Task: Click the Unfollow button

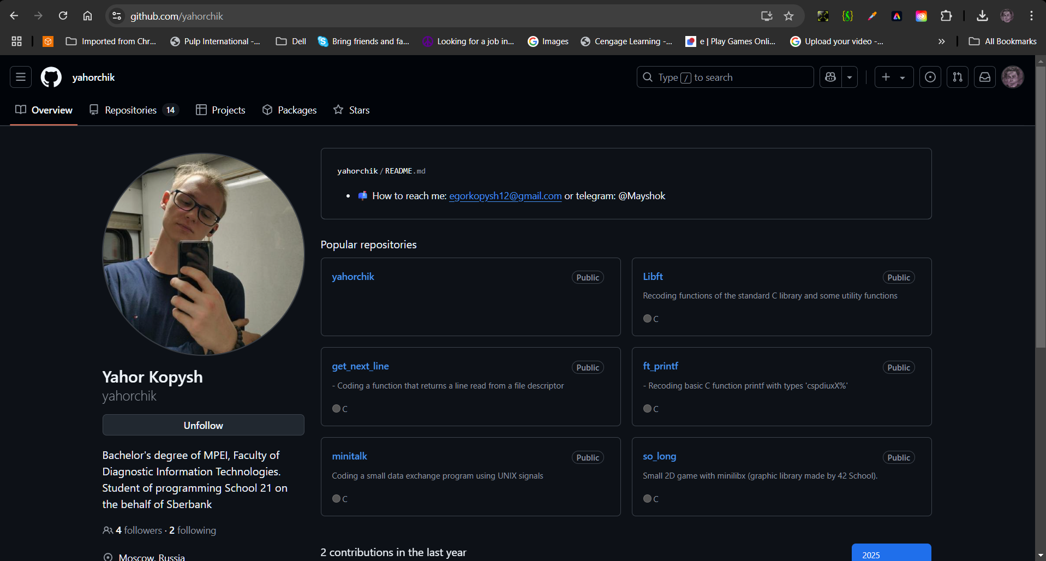Action: pyautogui.click(x=203, y=425)
